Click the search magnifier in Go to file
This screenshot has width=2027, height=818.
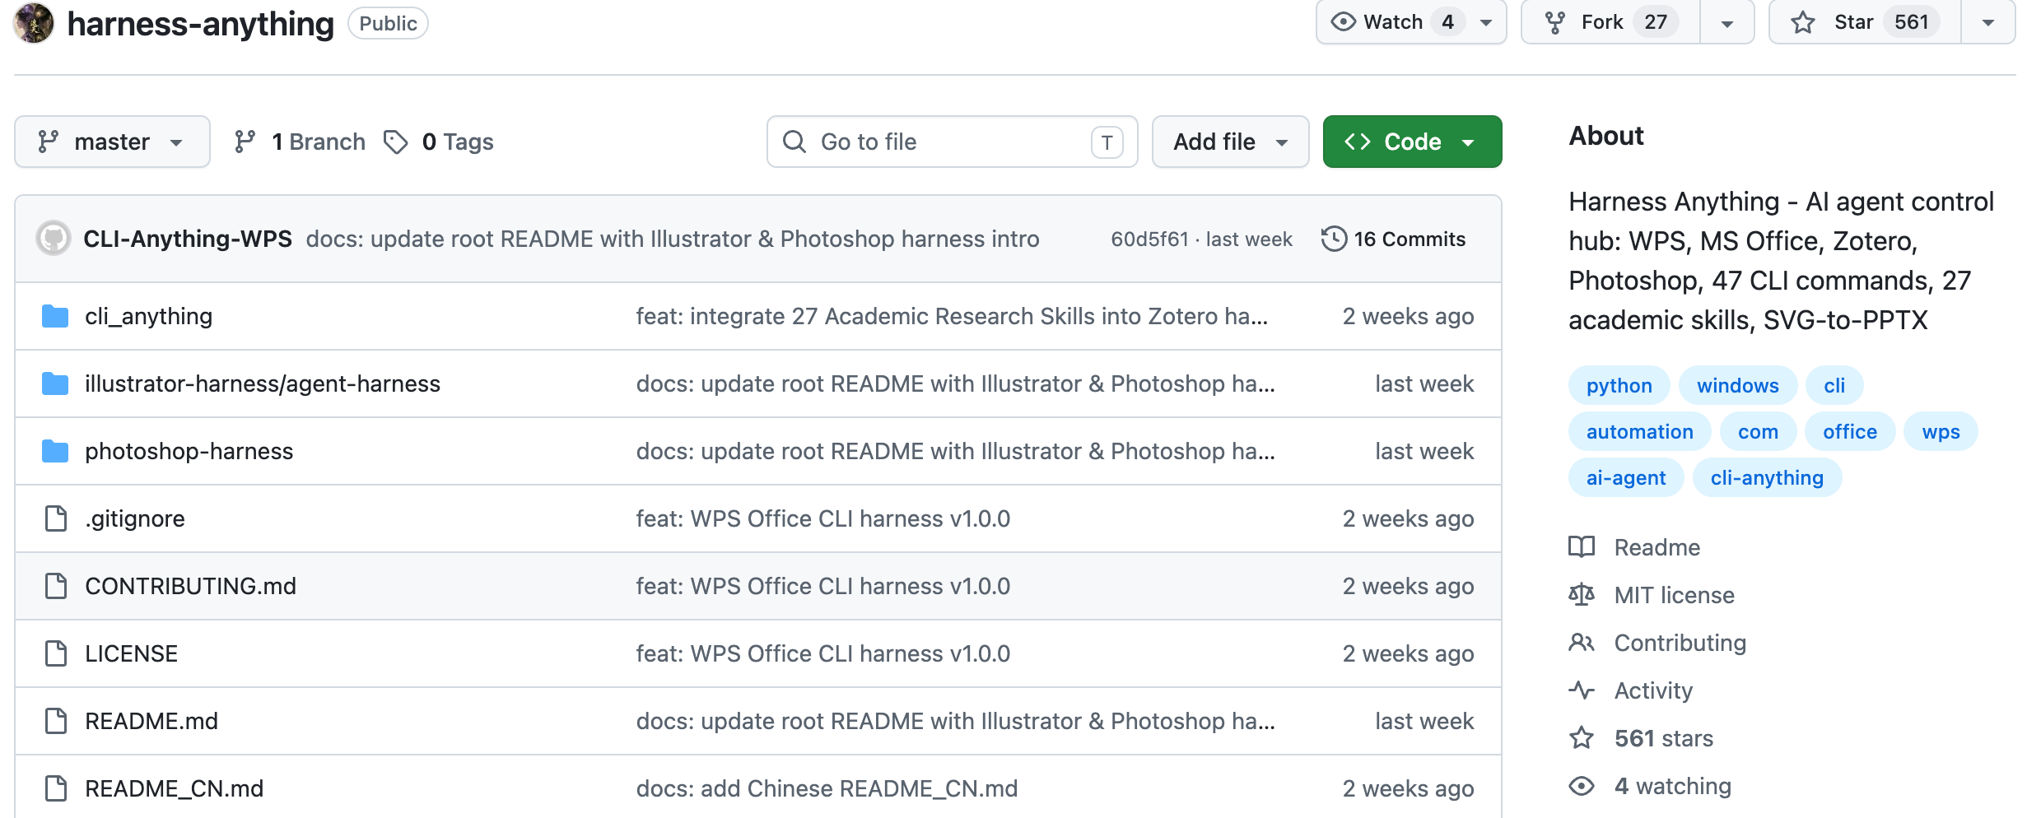point(794,142)
